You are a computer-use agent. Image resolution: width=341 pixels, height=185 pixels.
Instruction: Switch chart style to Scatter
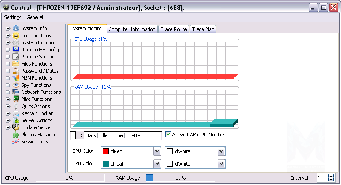134,135
